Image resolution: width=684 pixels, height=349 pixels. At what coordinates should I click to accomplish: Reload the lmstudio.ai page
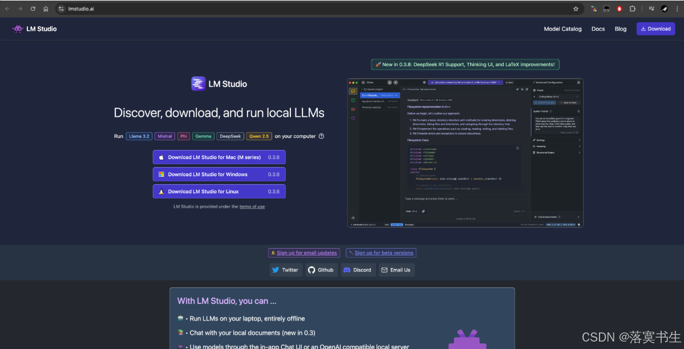point(33,9)
